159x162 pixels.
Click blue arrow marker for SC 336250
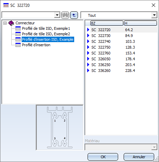point(88,65)
